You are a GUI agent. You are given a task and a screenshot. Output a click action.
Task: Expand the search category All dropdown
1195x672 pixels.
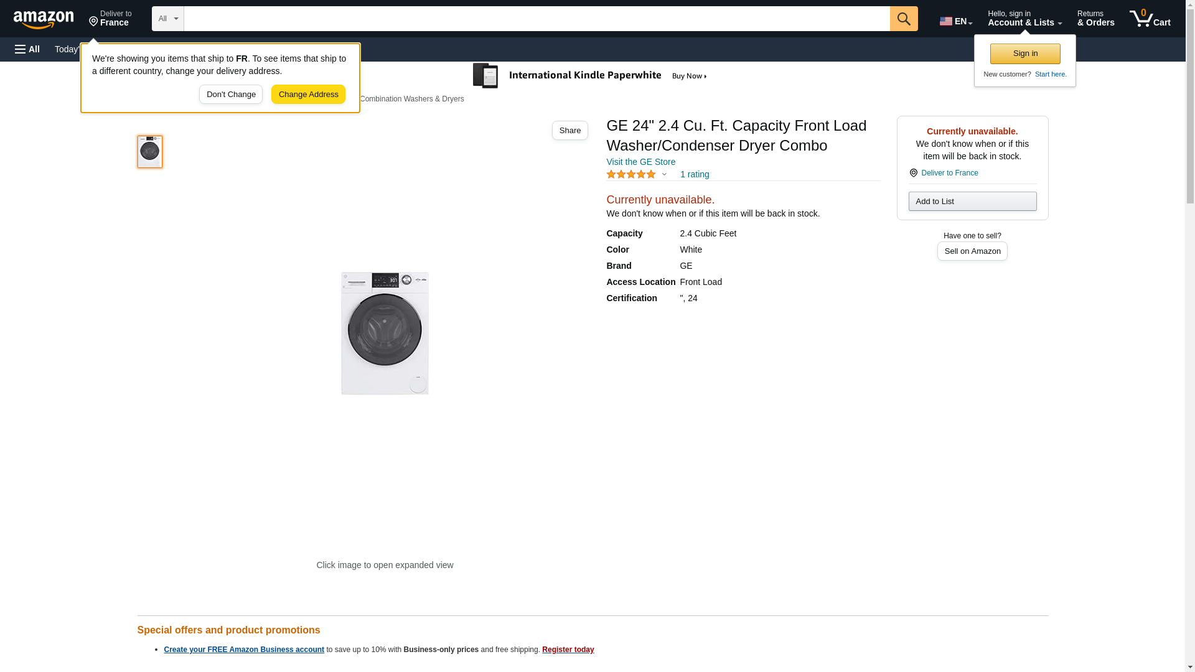tap(167, 19)
